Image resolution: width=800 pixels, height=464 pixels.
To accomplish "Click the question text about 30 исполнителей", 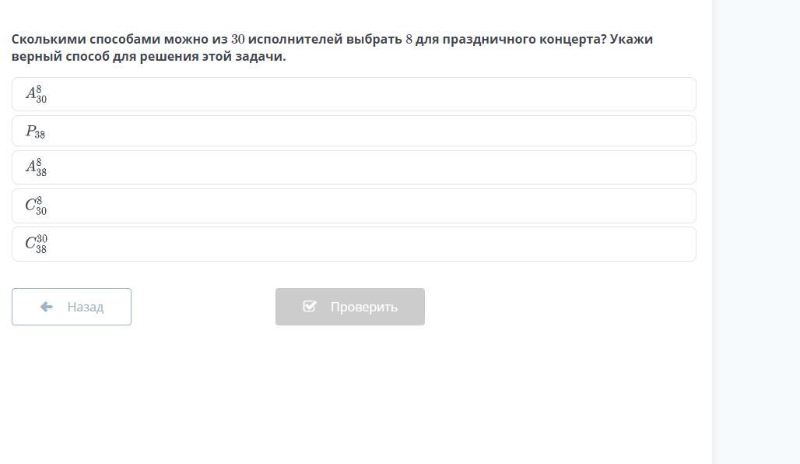I will pos(332,47).
